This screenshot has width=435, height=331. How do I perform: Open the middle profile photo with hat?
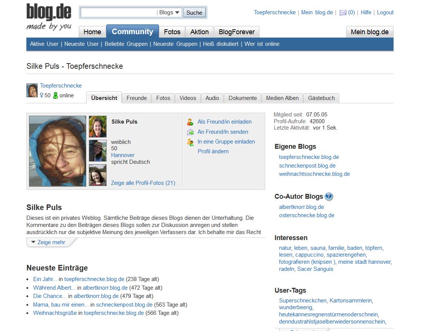98,151
